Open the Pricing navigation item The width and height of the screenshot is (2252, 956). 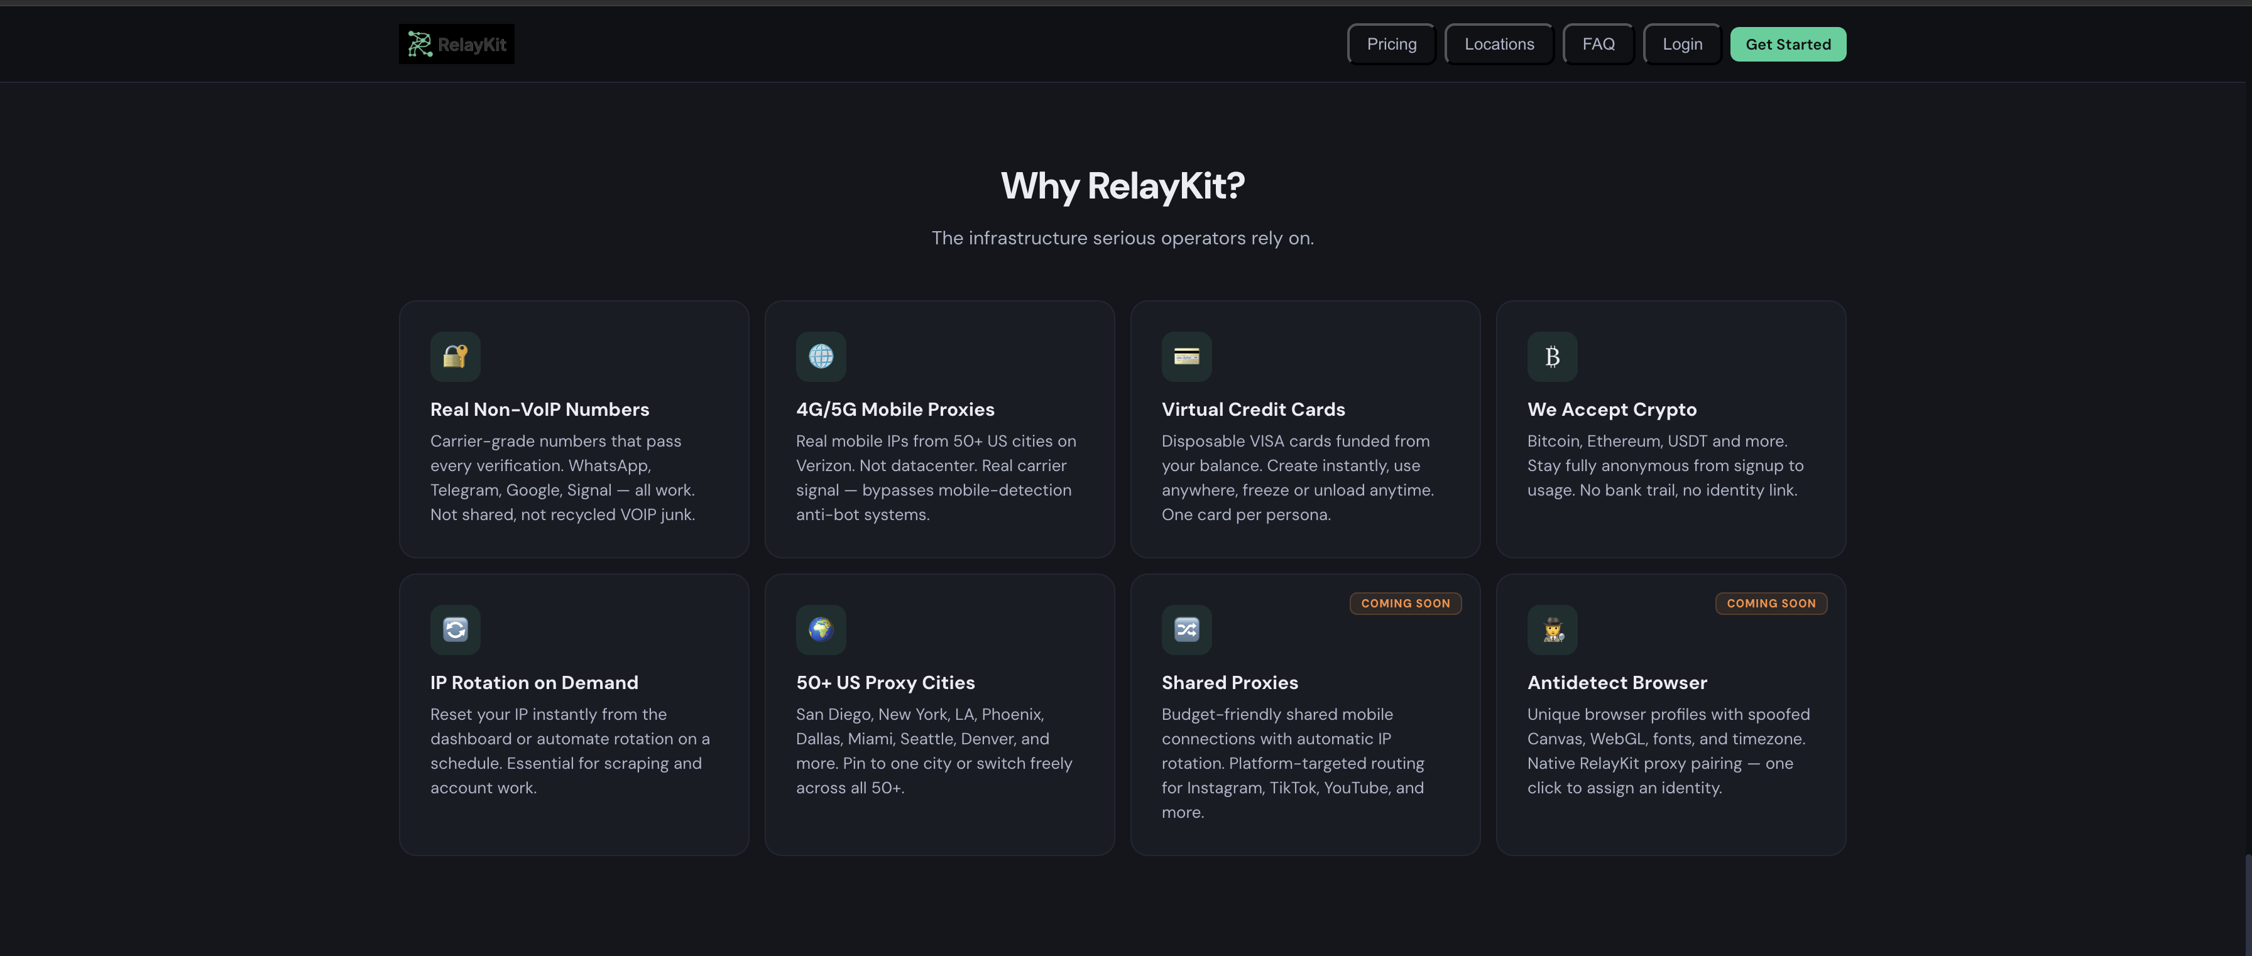[x=1391, y=43]
